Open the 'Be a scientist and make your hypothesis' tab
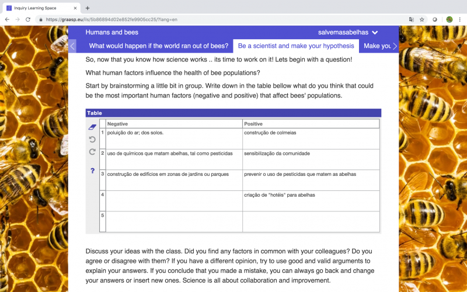Viewport: 467px width, 292px height. (x=296, y=46)
